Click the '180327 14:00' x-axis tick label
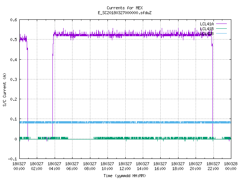The image size is (238, 179). click(142, 166)
